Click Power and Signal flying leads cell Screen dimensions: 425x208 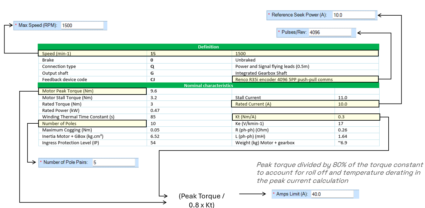tap(272, 67)
